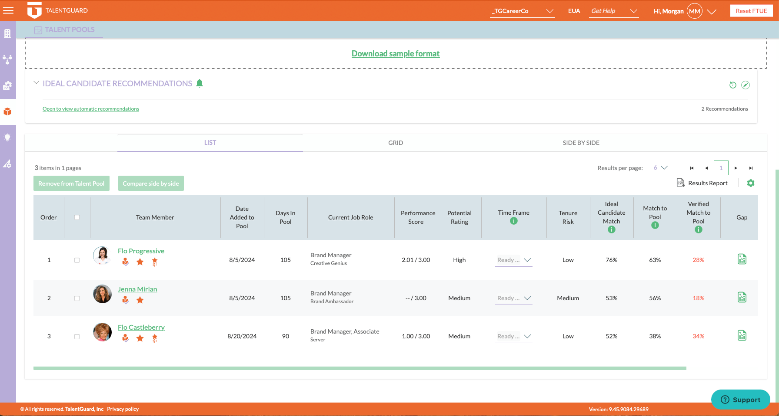Click the bell icon beside Ideal Candidate Recommendations
Image resolution: width=779 pixels, height=416 pixels.
pyautogui.click(x=200, y=83)
